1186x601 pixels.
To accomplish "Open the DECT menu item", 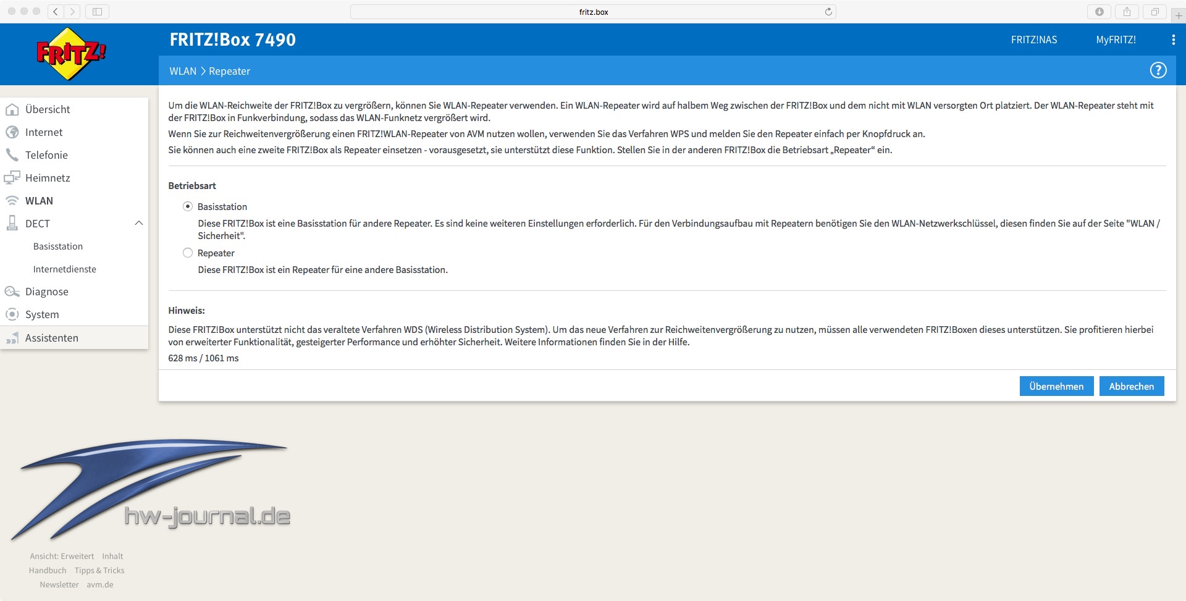I will [37, 224].
